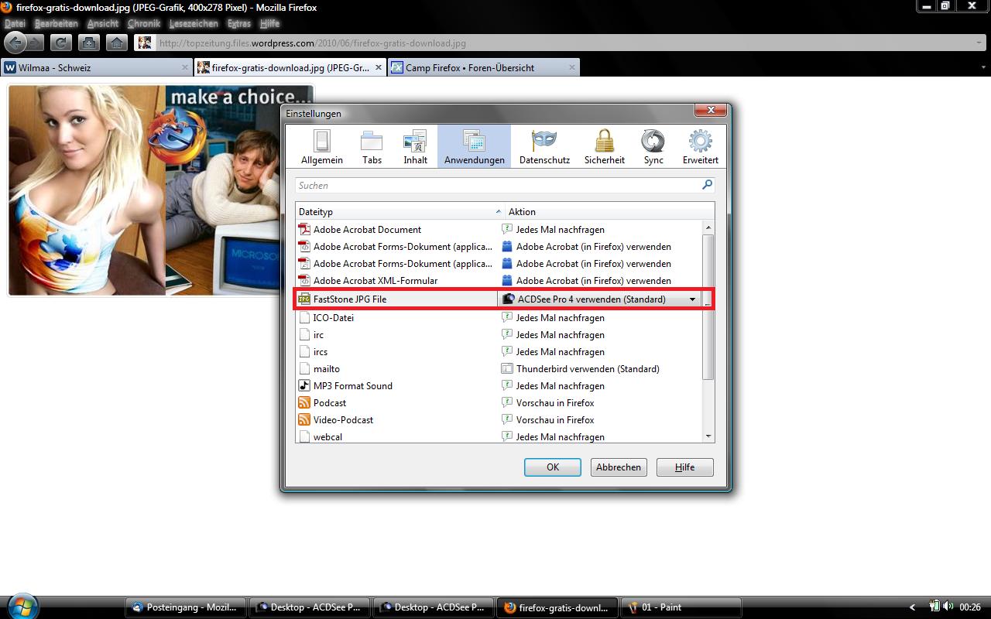The width and height of the screenshot is (991, 619).
Task: Open the Windows Start orb
Action: [x=22, y=605]
